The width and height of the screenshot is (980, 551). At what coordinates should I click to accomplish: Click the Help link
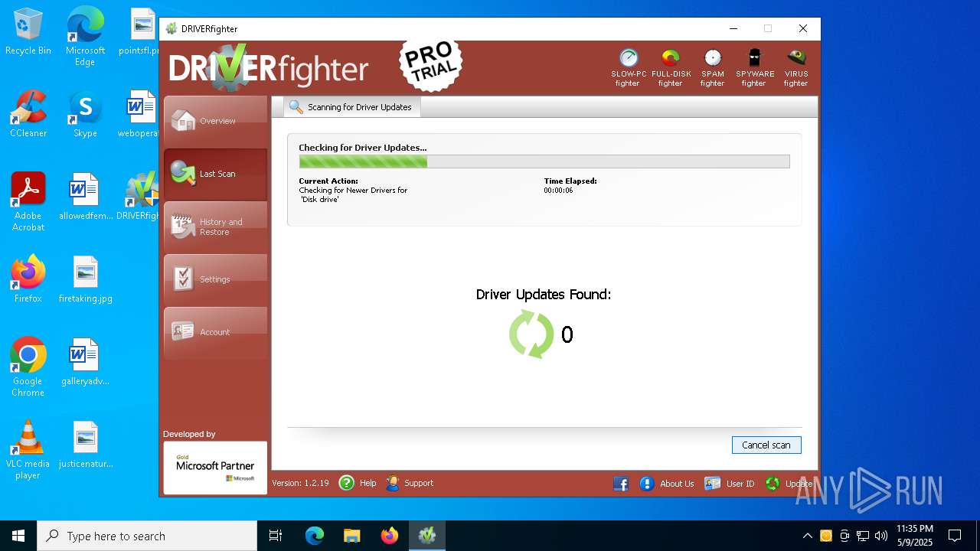(x=367, y=483)
